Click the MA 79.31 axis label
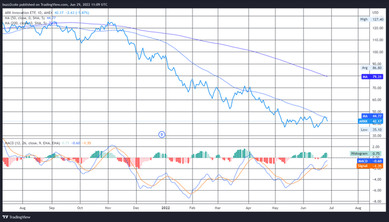The width and height of the screenshot is (389, 222). click(372, 77)
